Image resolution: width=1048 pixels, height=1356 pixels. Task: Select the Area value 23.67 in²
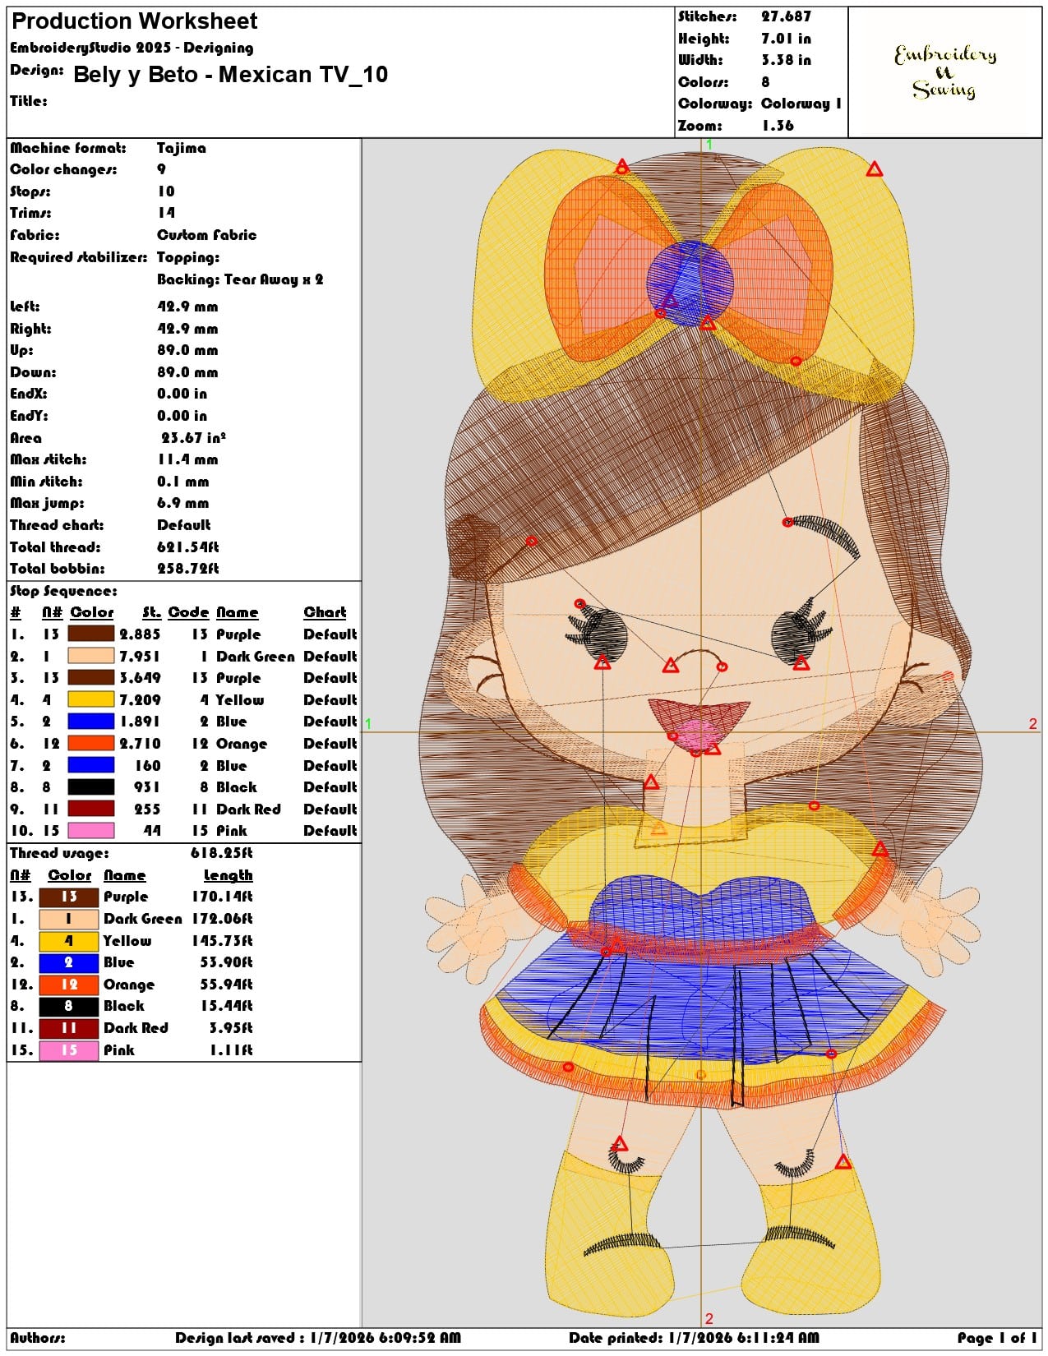pyautogui.click(x=193, y=438)
